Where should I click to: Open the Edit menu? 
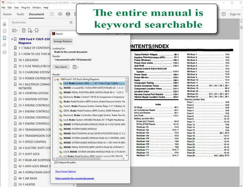pos(10,7)
